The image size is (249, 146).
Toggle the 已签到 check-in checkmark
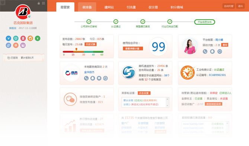[x=9, y=58]
